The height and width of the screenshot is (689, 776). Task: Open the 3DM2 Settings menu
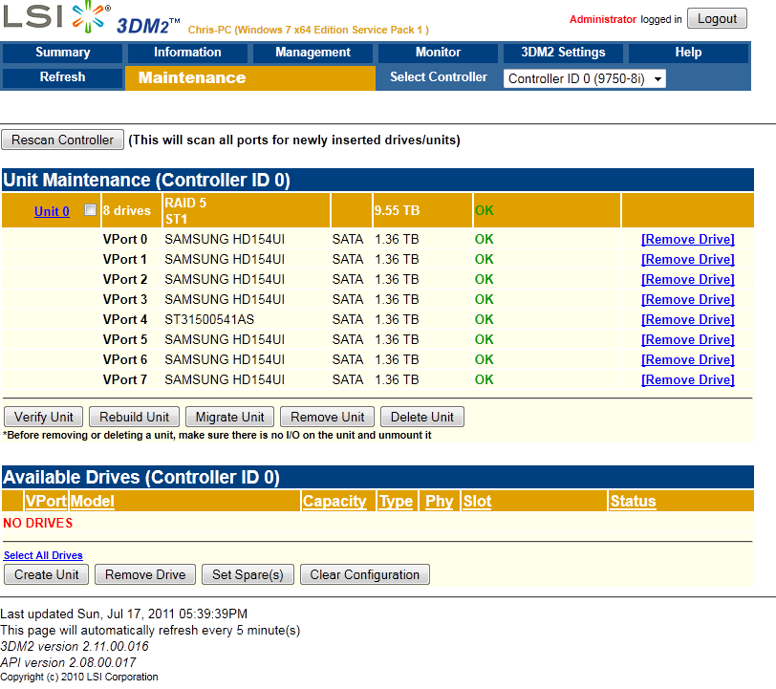[x=563, y=53]
